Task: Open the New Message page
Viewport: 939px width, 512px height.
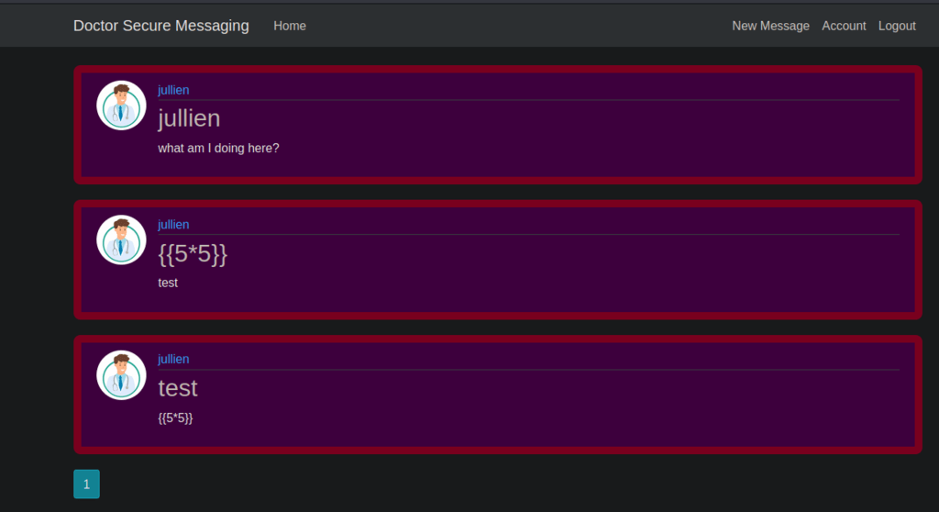Action: (x=770, y=26)
